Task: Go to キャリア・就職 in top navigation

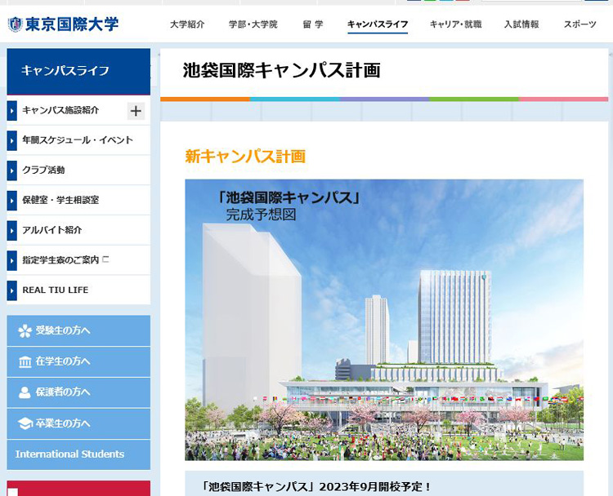Action: (x=455, y=24)
